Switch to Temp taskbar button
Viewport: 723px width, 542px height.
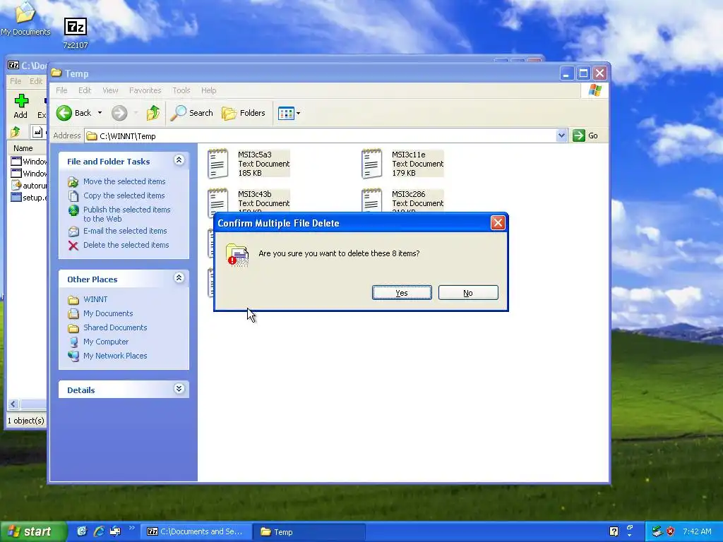pos(309,532)
